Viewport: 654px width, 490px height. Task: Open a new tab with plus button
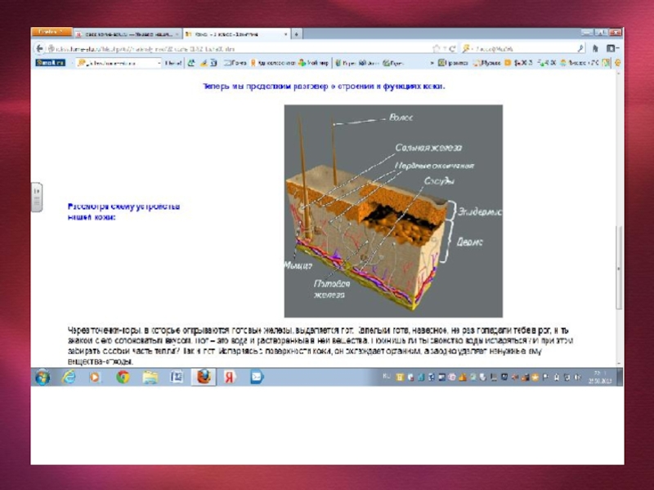pos(296,34)
